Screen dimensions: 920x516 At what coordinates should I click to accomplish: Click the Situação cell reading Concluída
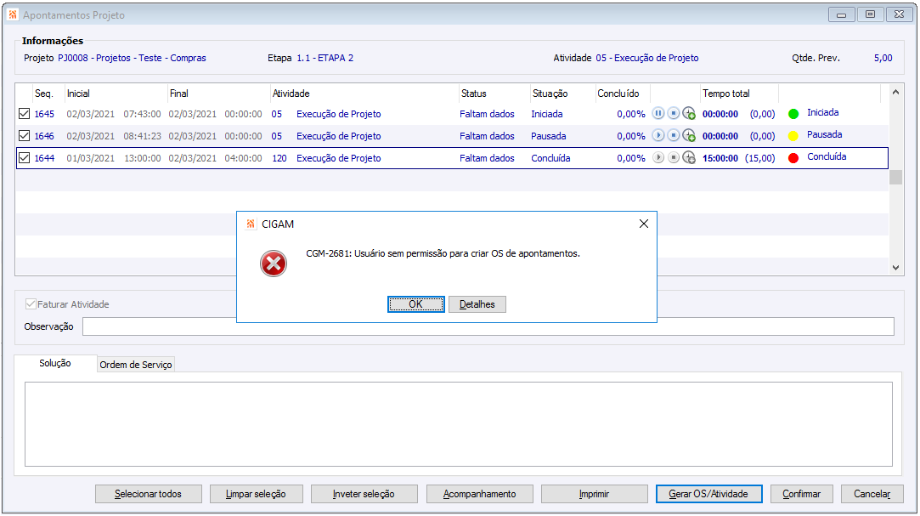click(x=550, y=158)
